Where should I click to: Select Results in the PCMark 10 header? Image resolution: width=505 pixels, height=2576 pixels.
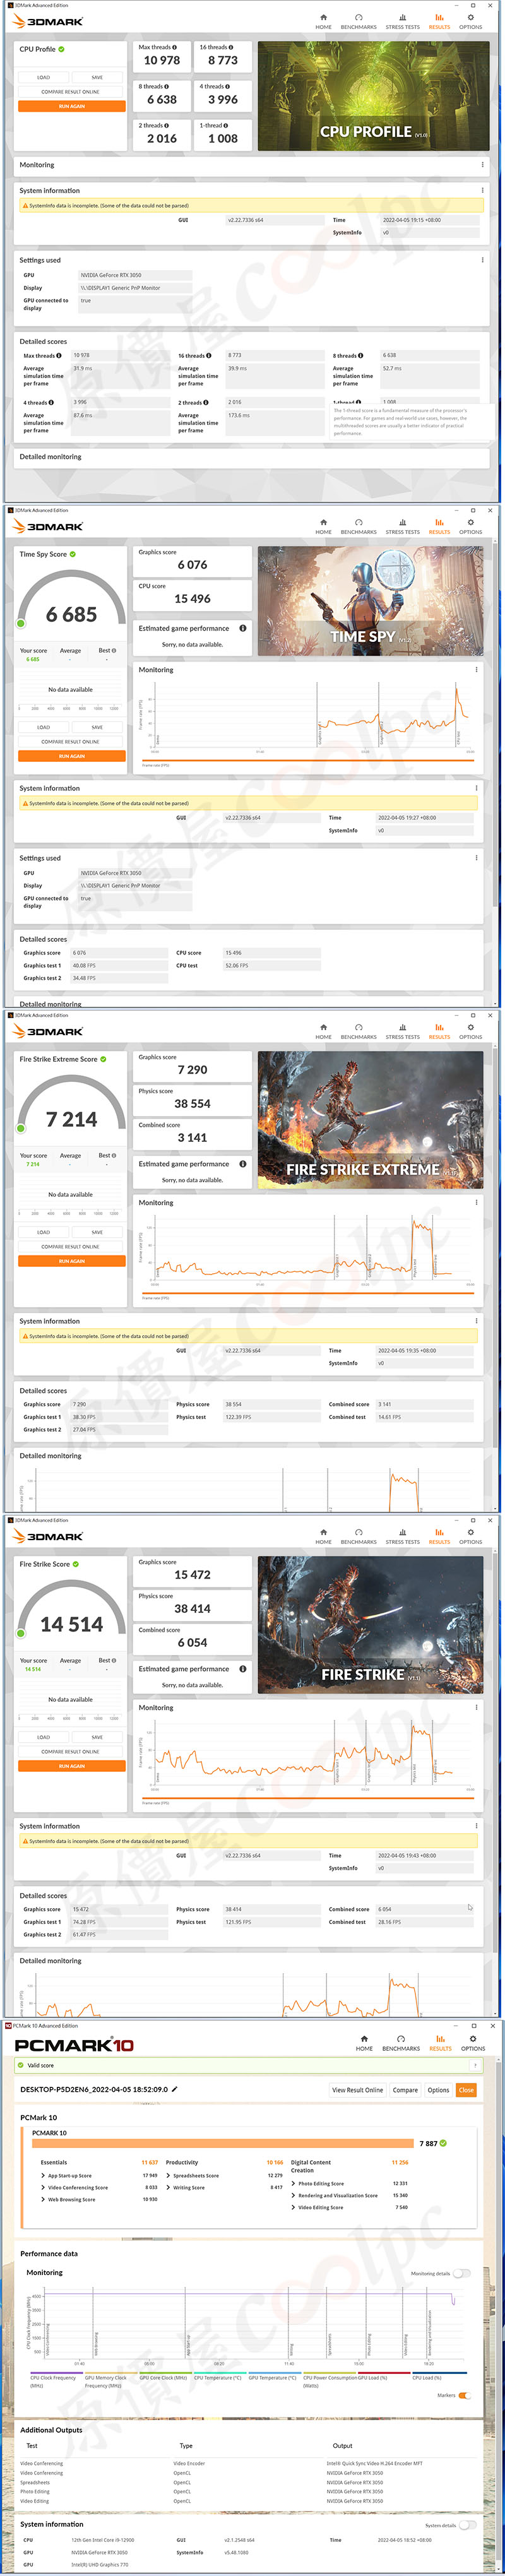pos(440,2042)
